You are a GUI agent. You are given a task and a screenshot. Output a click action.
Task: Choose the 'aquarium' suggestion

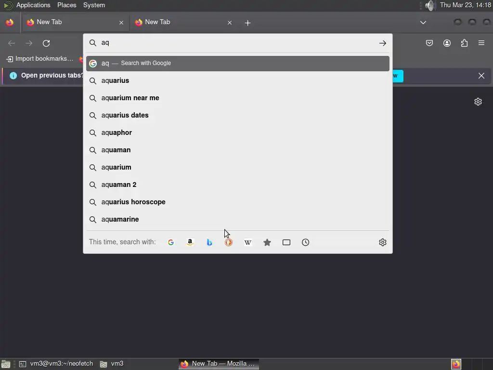238,167
